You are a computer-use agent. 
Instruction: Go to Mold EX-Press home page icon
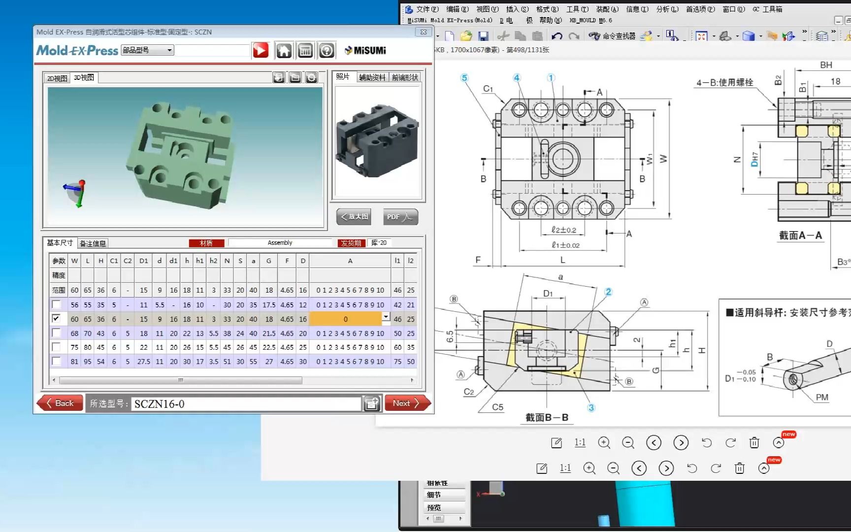(284, 50)
